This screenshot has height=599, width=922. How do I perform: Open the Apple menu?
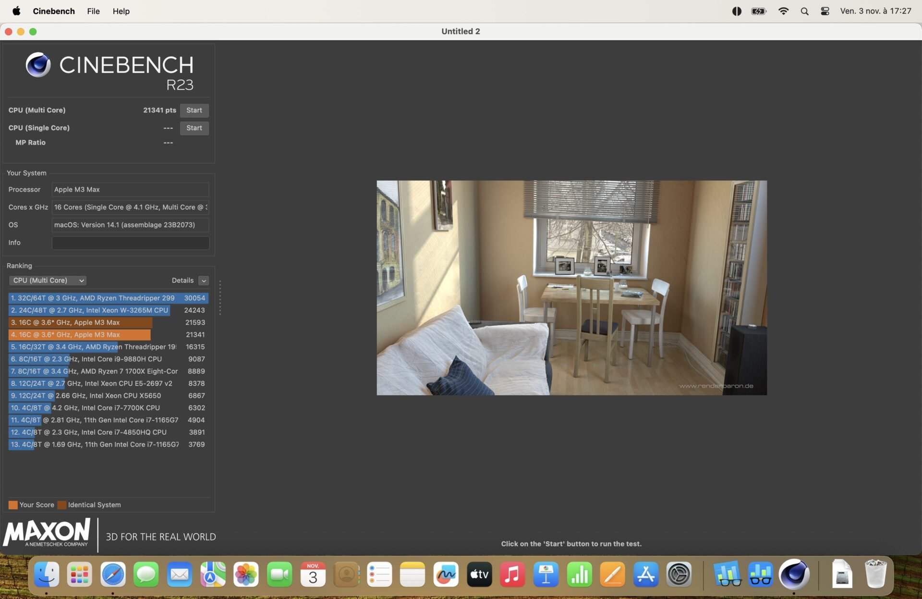pyautogui.click(x=16, y=11)
